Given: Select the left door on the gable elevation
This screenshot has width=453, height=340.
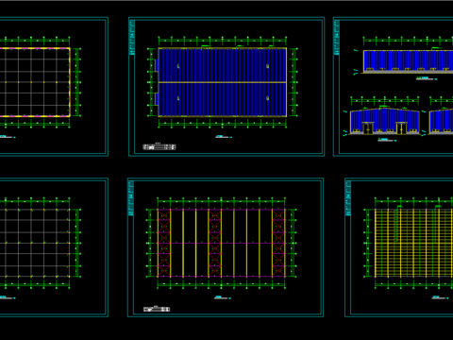Looking at the screenshot, I should click(368, 128).
